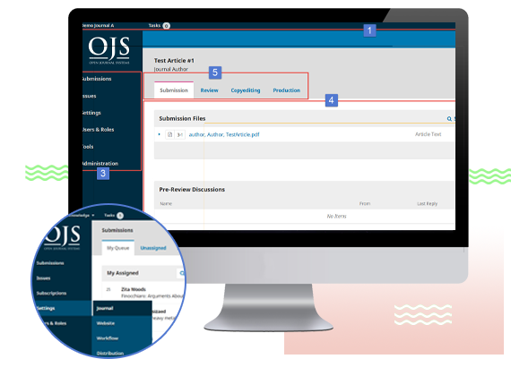This screenshot has height=376, width=511.
Task: Click Submissions in the magnified circle sidebar
Action: (50, 263)
